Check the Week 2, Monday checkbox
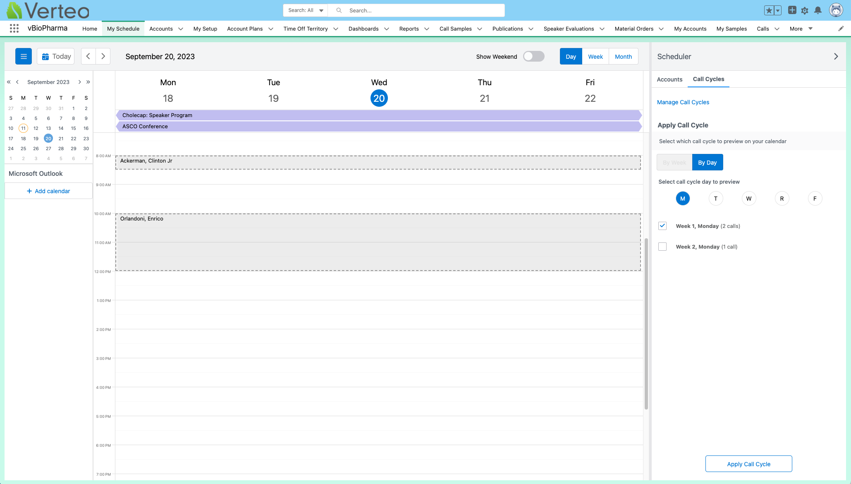The height and width of the screenshot is (484, 851). (x=662, y=247)
